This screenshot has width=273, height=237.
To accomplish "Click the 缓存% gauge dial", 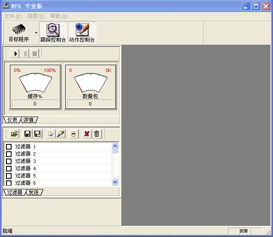I will 35,83.
